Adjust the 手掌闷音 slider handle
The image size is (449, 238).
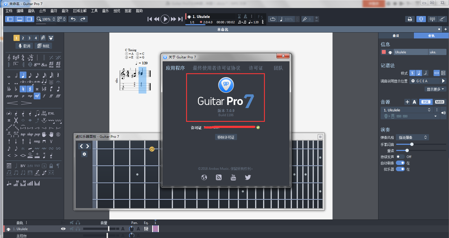pos(412,144)
